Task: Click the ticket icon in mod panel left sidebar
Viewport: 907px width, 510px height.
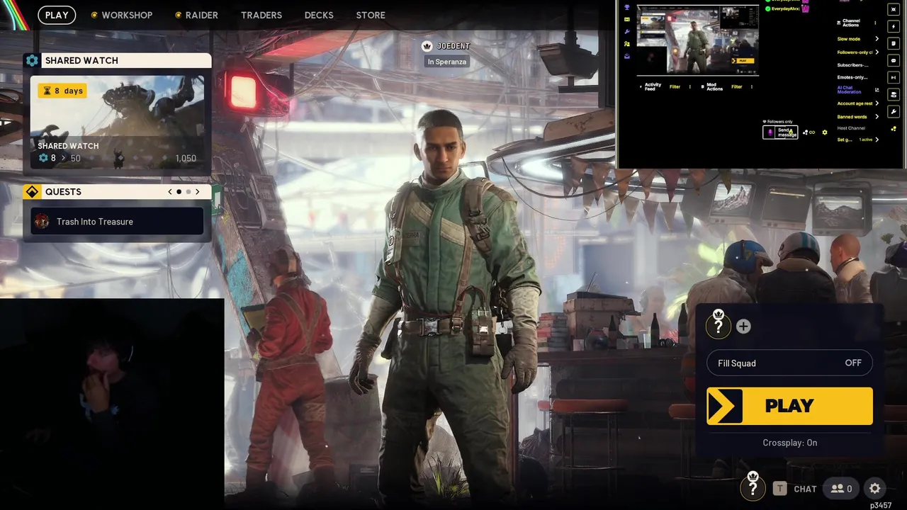Action: 627,19
